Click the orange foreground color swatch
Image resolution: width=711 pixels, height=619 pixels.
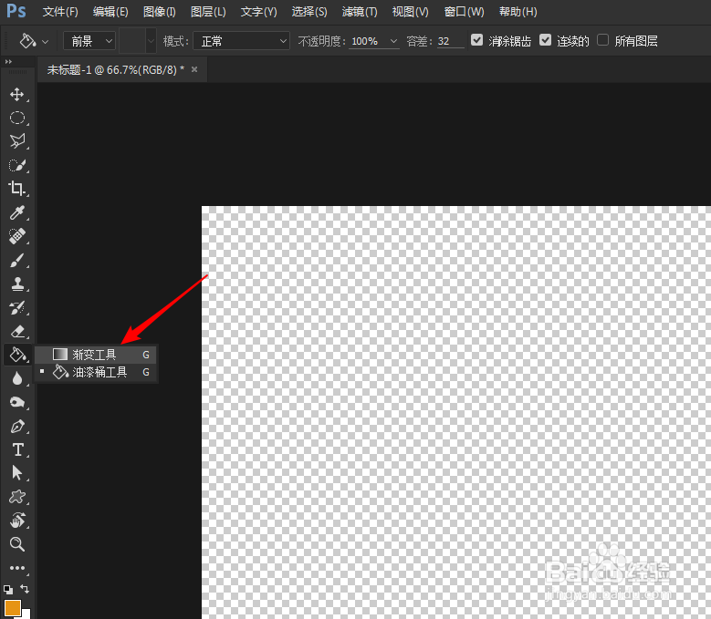pyautogui.click(x=12, y=608)
